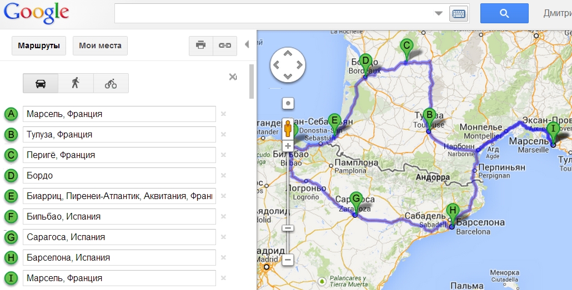This screenshot has height=290, width=572.
Task: Click the print icon button
Action: pos(200,45)
